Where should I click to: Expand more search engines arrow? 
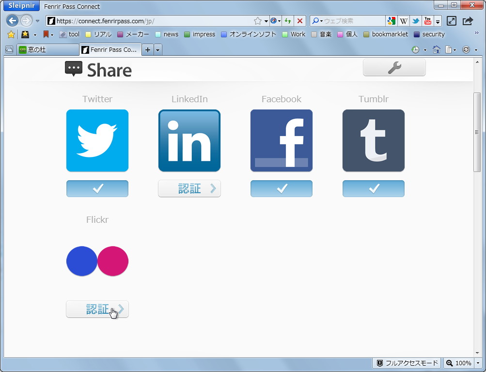[438, 21]
